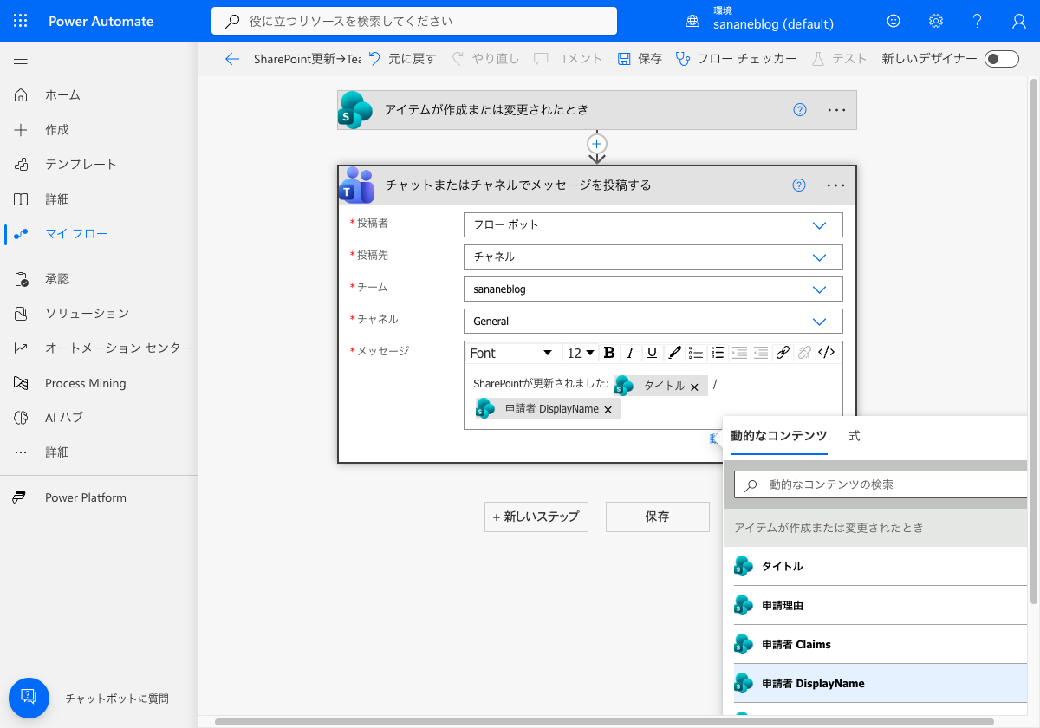1040x728 pixels.
Task: Click 保存 in top toolbar
Action: (x=640, y=59)
